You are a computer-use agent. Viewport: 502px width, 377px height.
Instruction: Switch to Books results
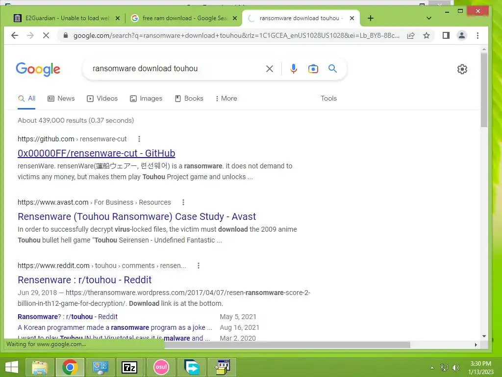point(189,99)
